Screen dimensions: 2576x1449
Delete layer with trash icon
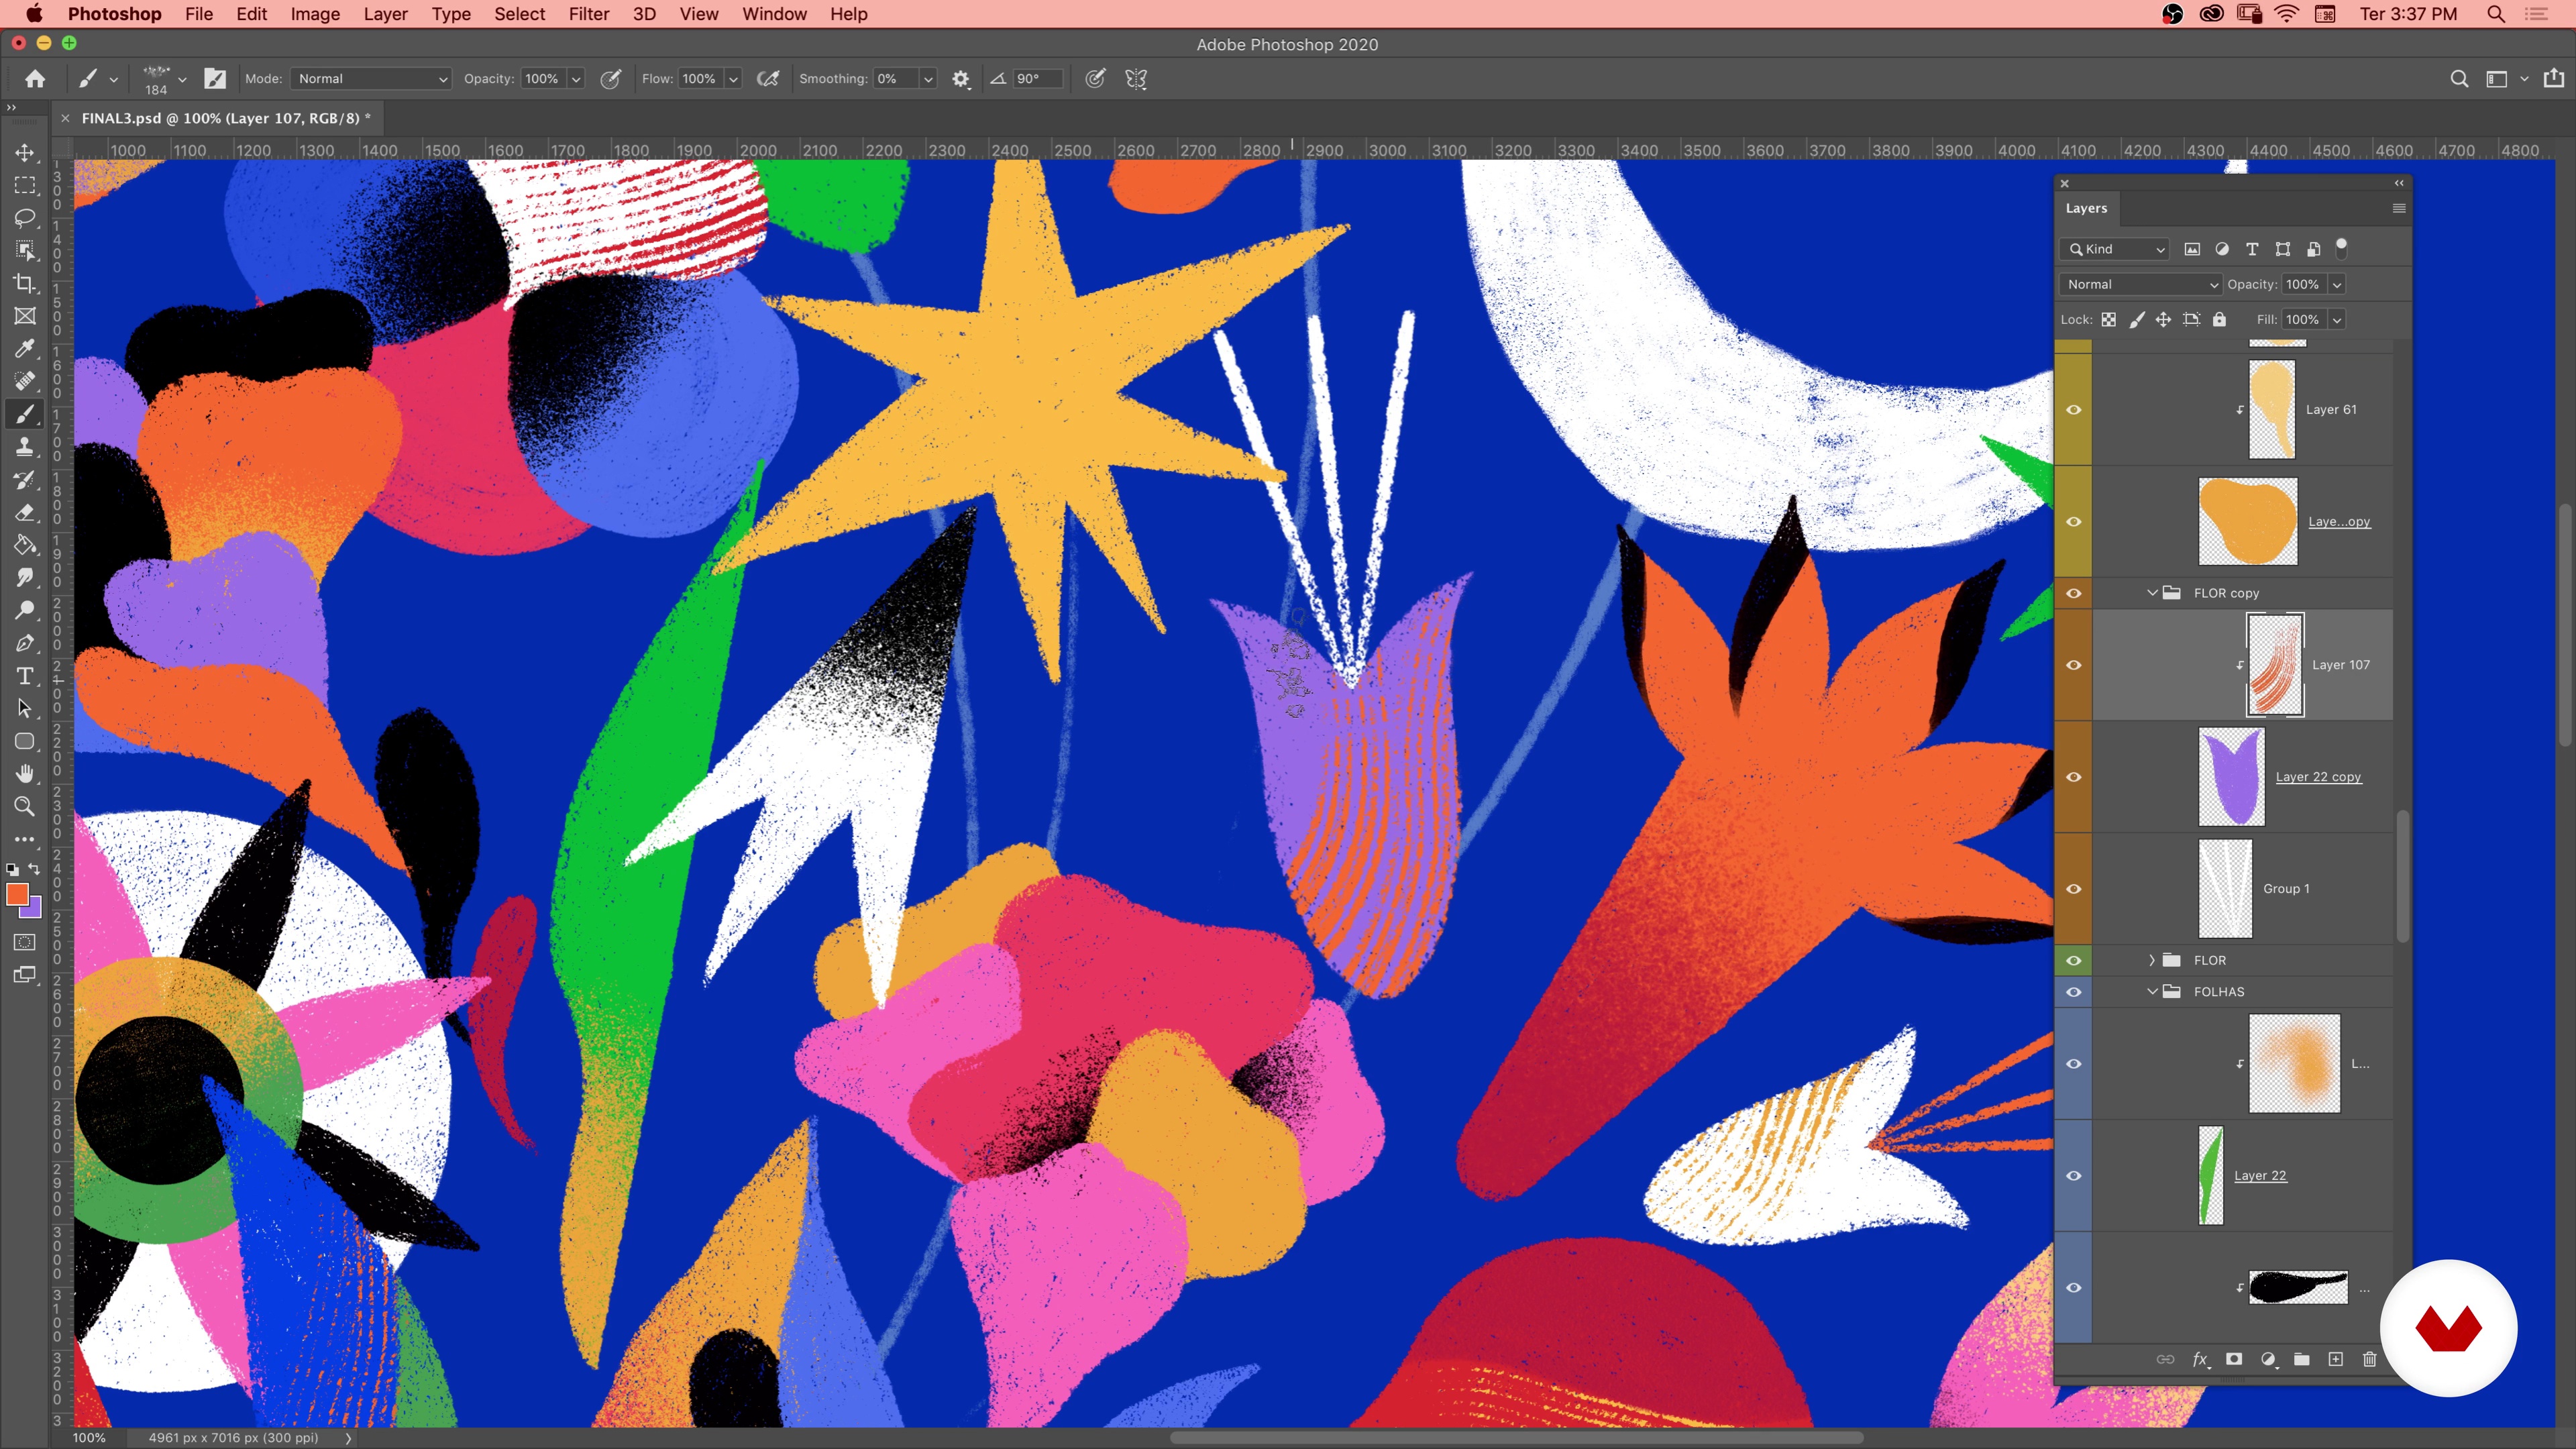2369,1359
